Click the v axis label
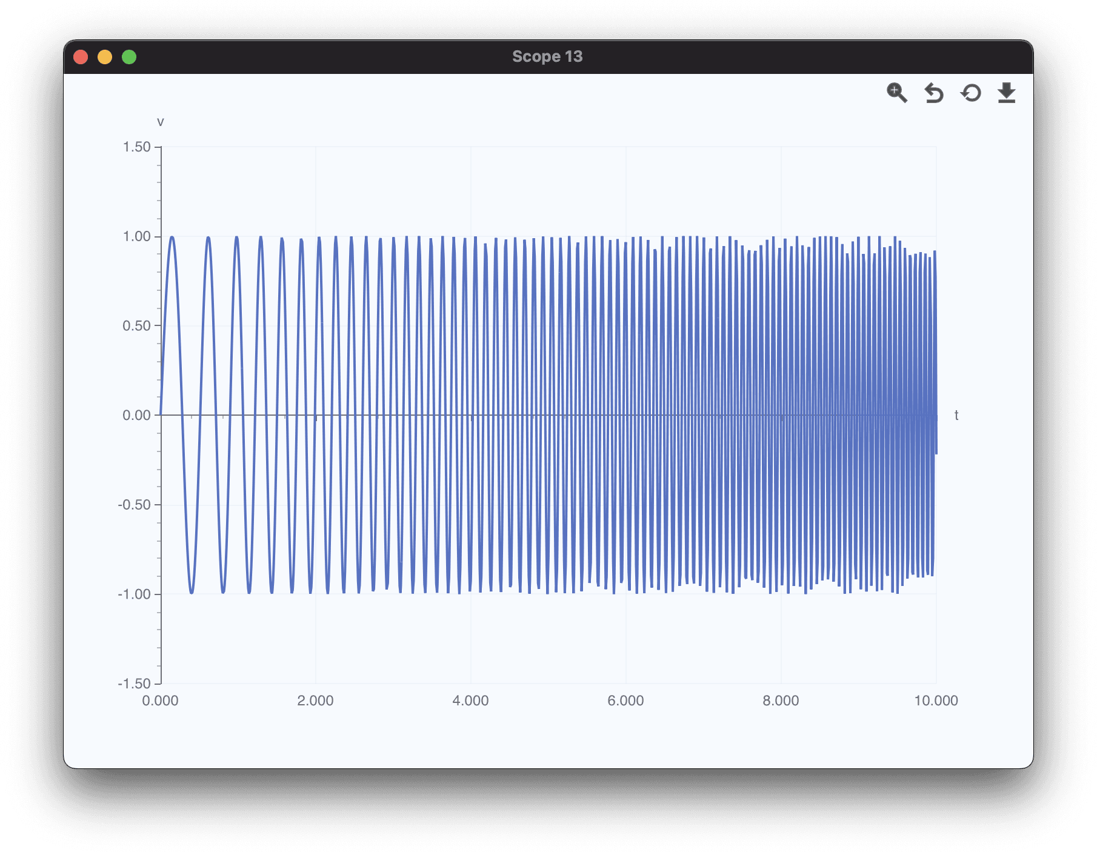Viewport: 1097px width, 852px height. pos(160,122)
